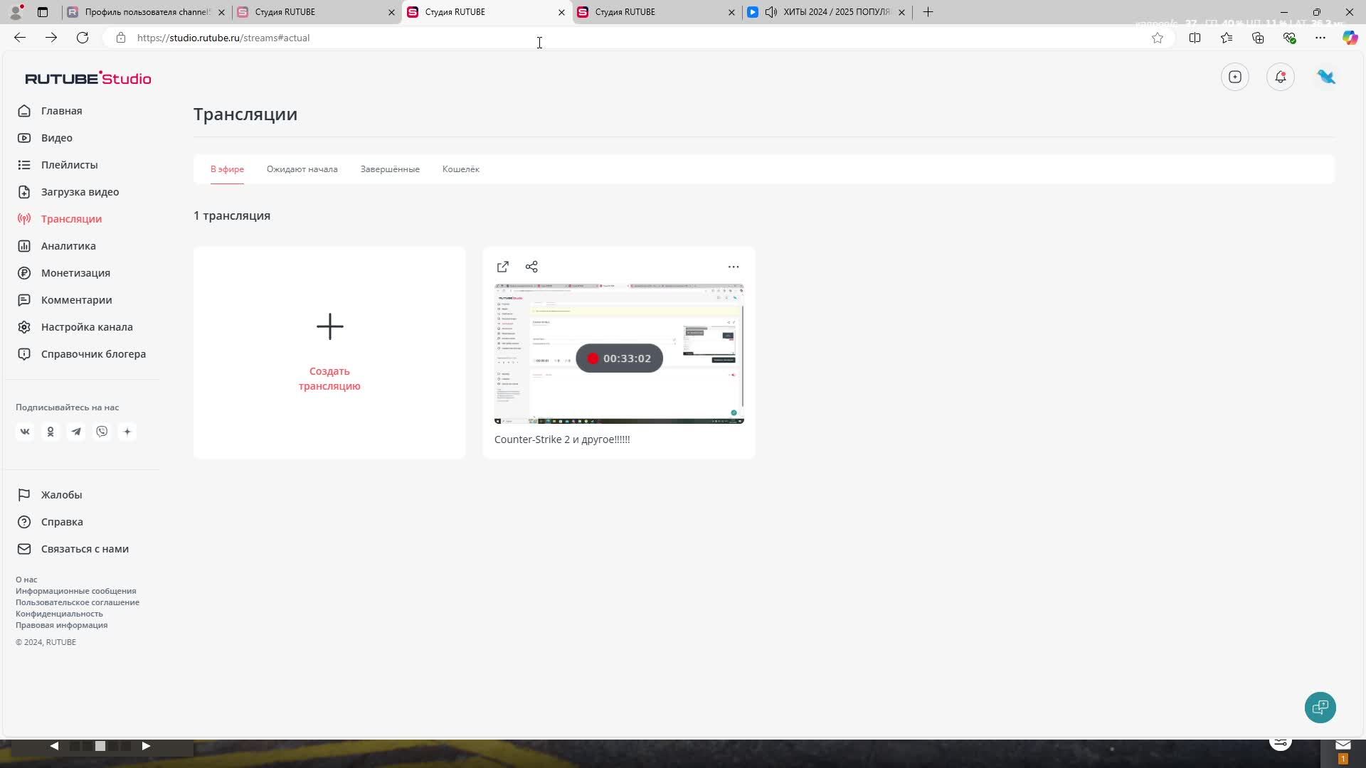Screen dimensions: 1366x768
Task: Click the plus sign to create stream
Action: click(329, 326)
